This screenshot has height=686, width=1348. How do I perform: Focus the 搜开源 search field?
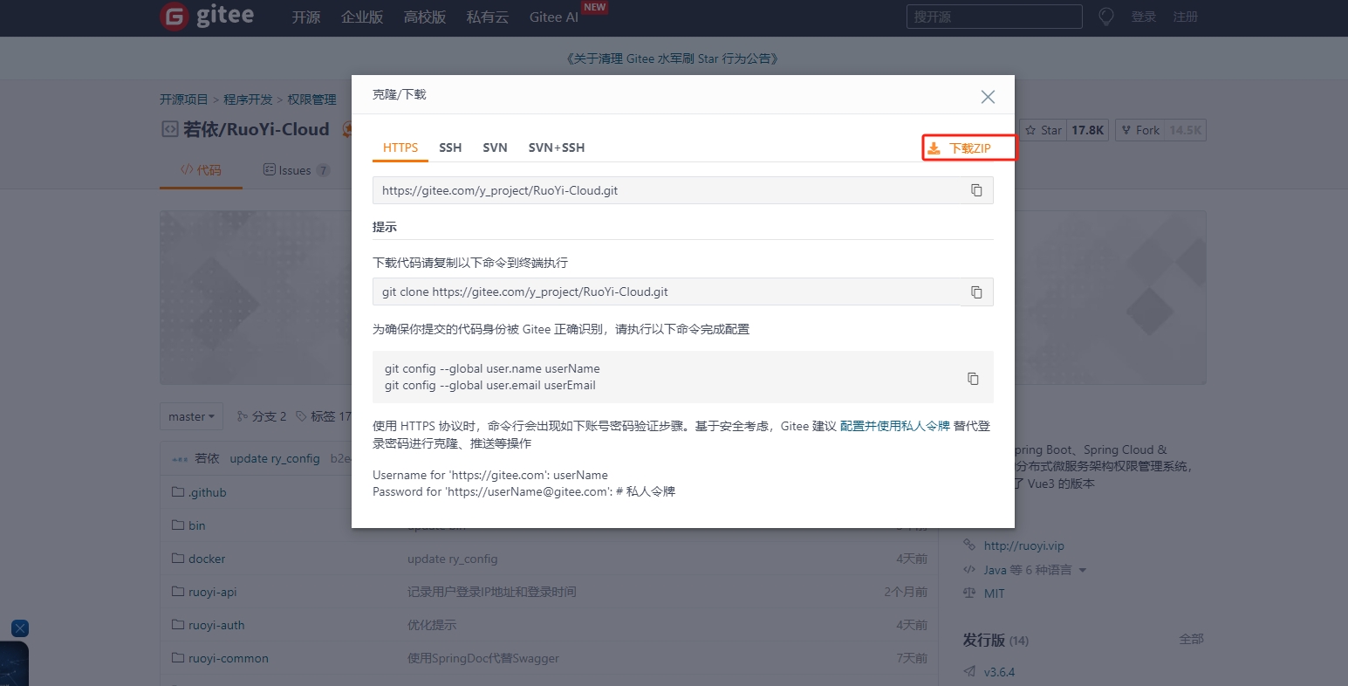(995, 17)
